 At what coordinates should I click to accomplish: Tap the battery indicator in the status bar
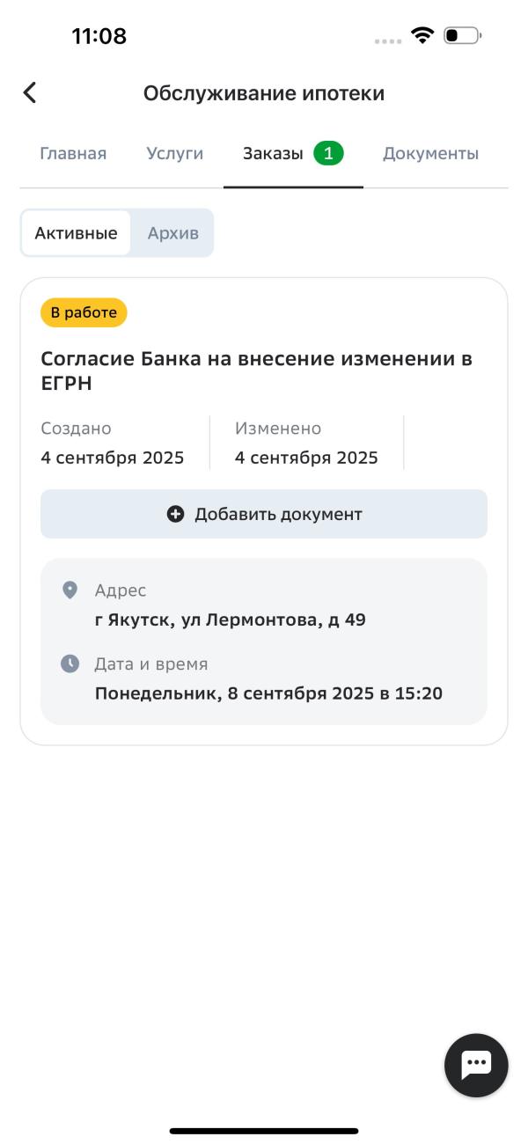[461, 36]
